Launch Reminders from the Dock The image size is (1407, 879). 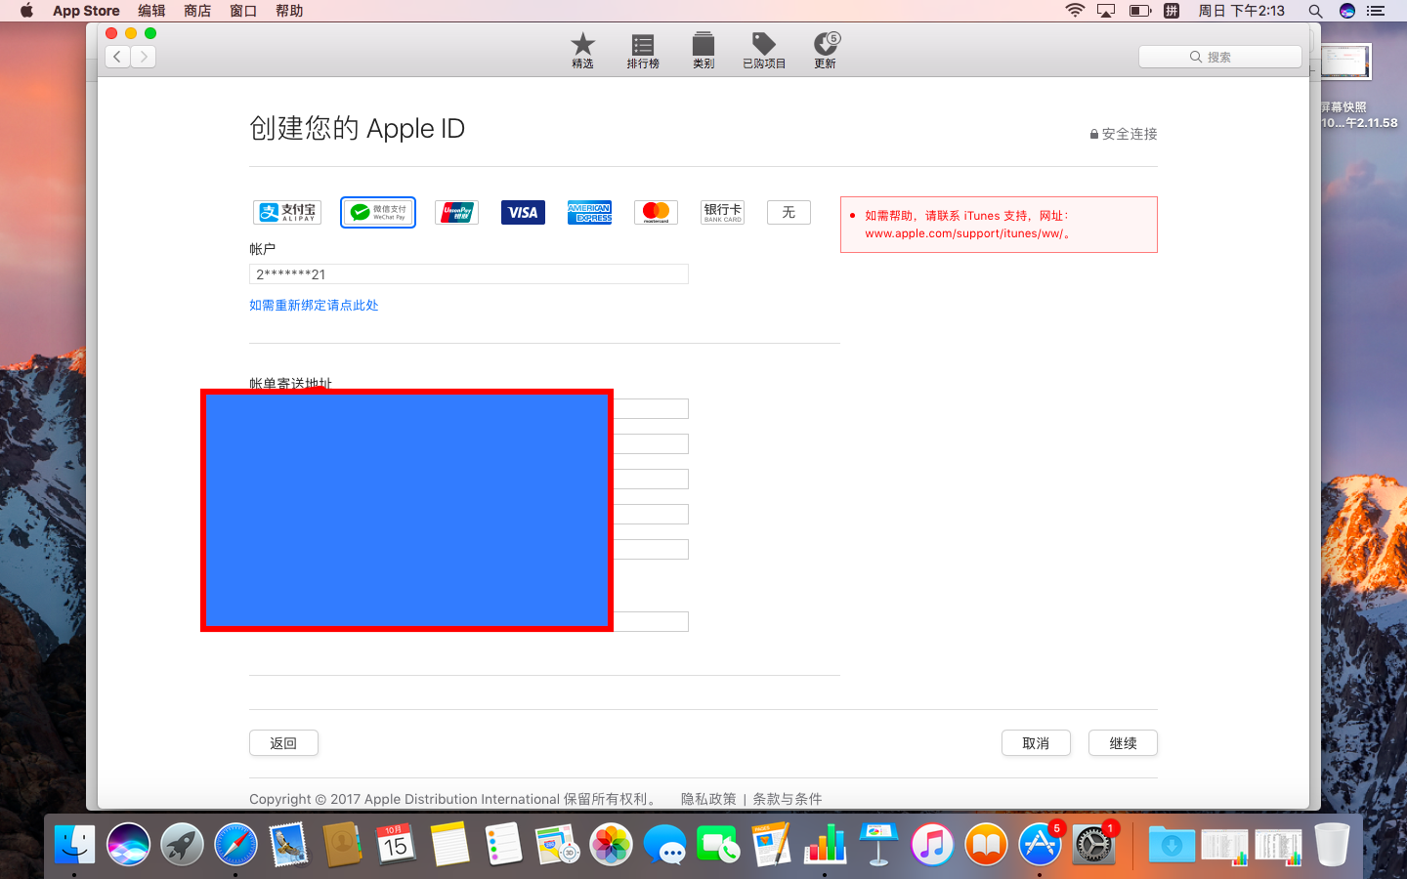pyautogui.click(x=503, y=845)
